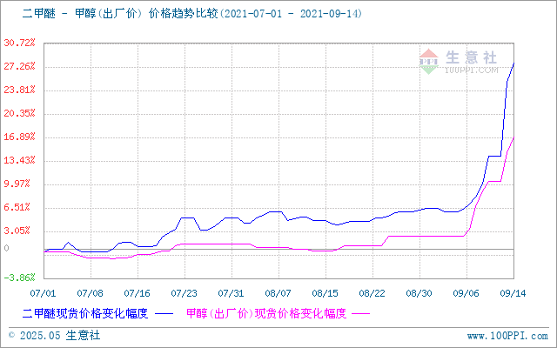Screen dimensions: 557x348
Task: Click the magenta 甲醇(出厂价)现货价格变化幅度 legend label
Action: (266, 313)
